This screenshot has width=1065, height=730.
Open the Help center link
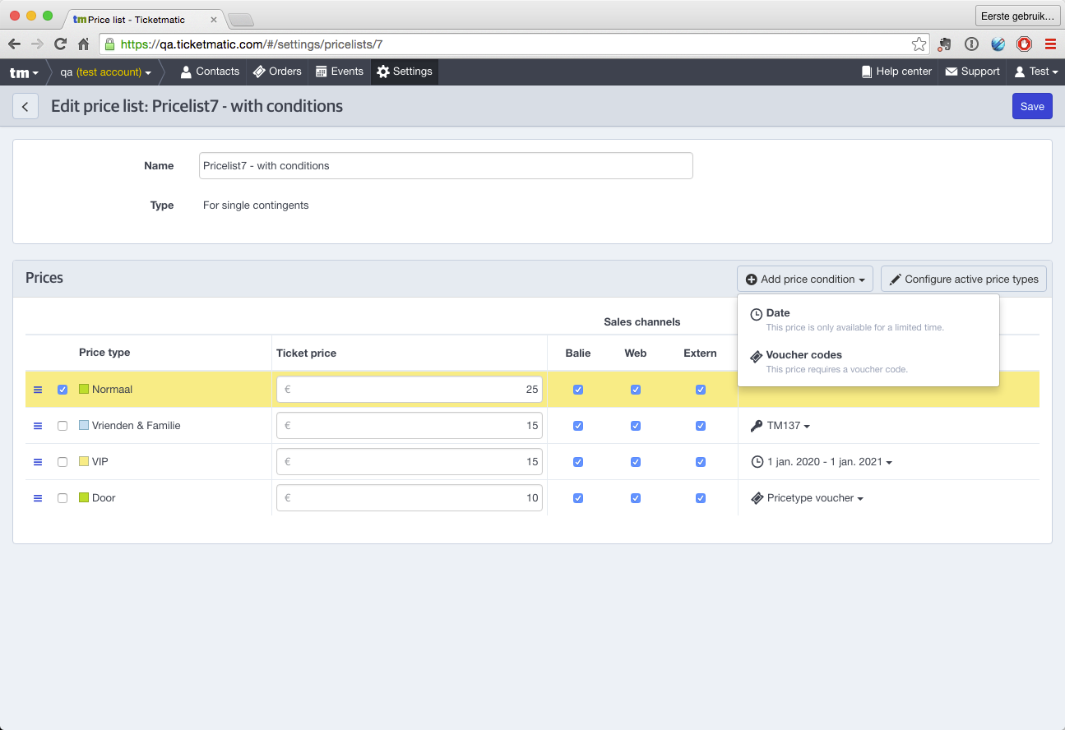point(896,72)
